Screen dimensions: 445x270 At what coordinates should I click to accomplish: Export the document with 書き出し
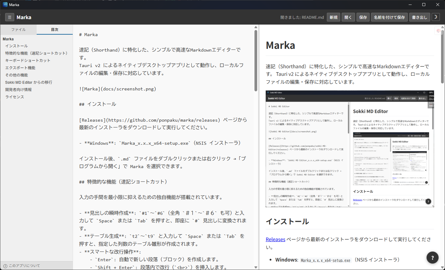(420, 17)
